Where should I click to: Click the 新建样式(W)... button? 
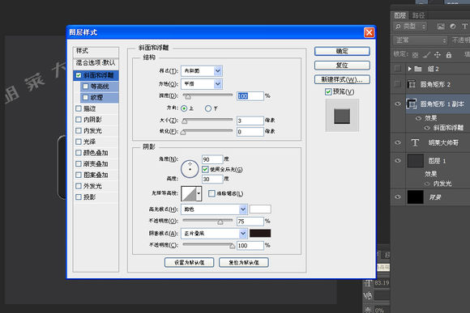[x=342, y=79]
